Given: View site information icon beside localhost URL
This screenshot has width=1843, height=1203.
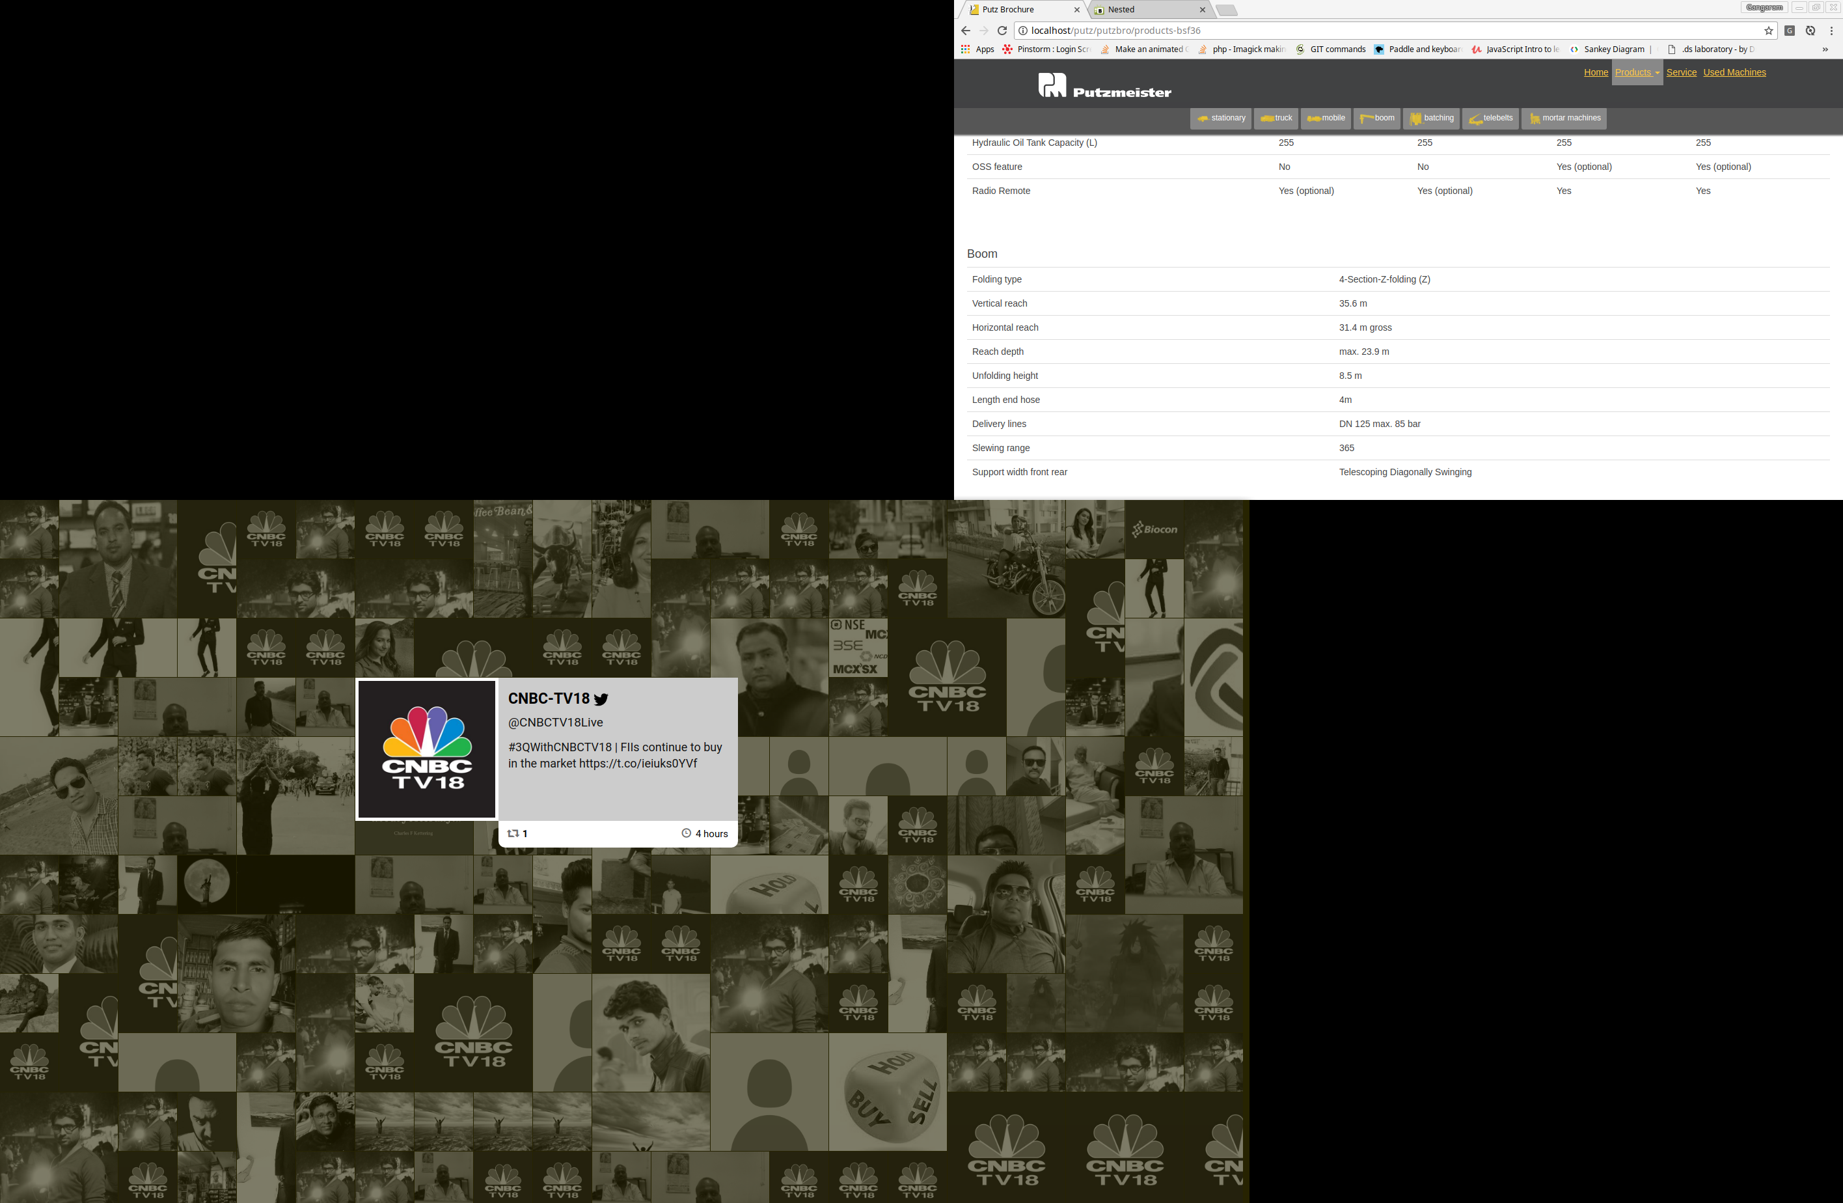Looking at the screenshot, I should coord(1022,31).
